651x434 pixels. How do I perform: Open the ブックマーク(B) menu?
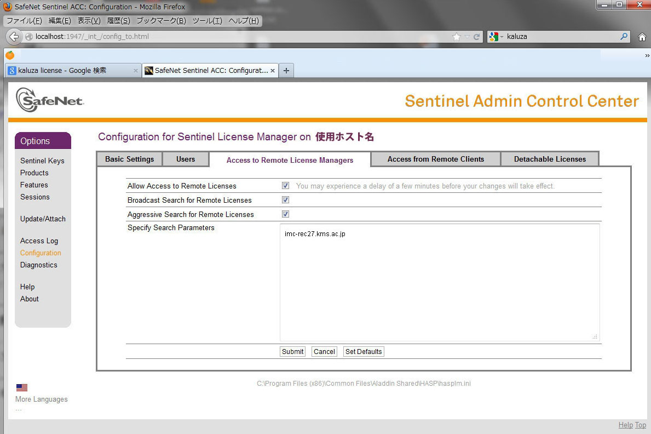[x=161, y=21]
